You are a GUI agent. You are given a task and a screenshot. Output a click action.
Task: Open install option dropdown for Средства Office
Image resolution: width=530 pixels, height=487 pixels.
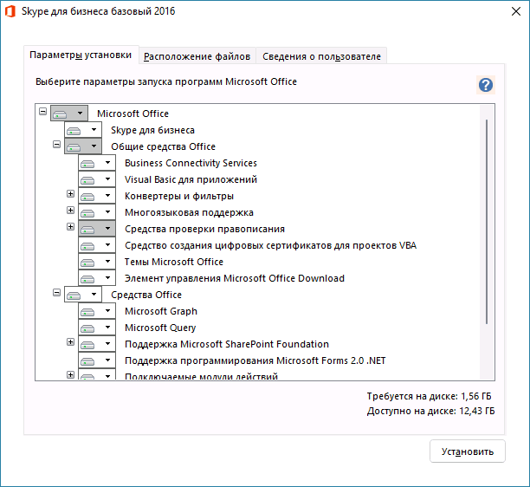pos(83,295)
